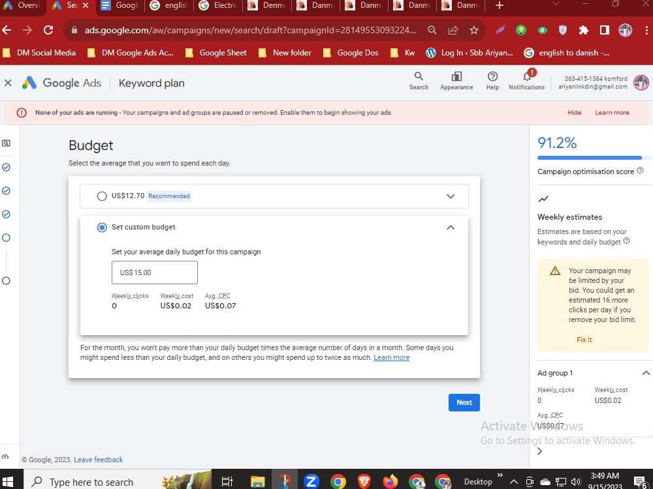Select the Set custom budget radio button
Screen dimensions: 653x489
click(102, 228)
